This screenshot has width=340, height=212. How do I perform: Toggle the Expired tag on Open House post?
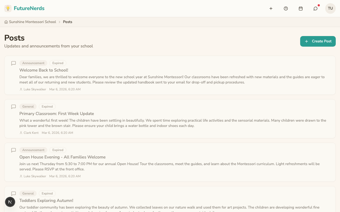pyautogui.click(x=58, y=150)
